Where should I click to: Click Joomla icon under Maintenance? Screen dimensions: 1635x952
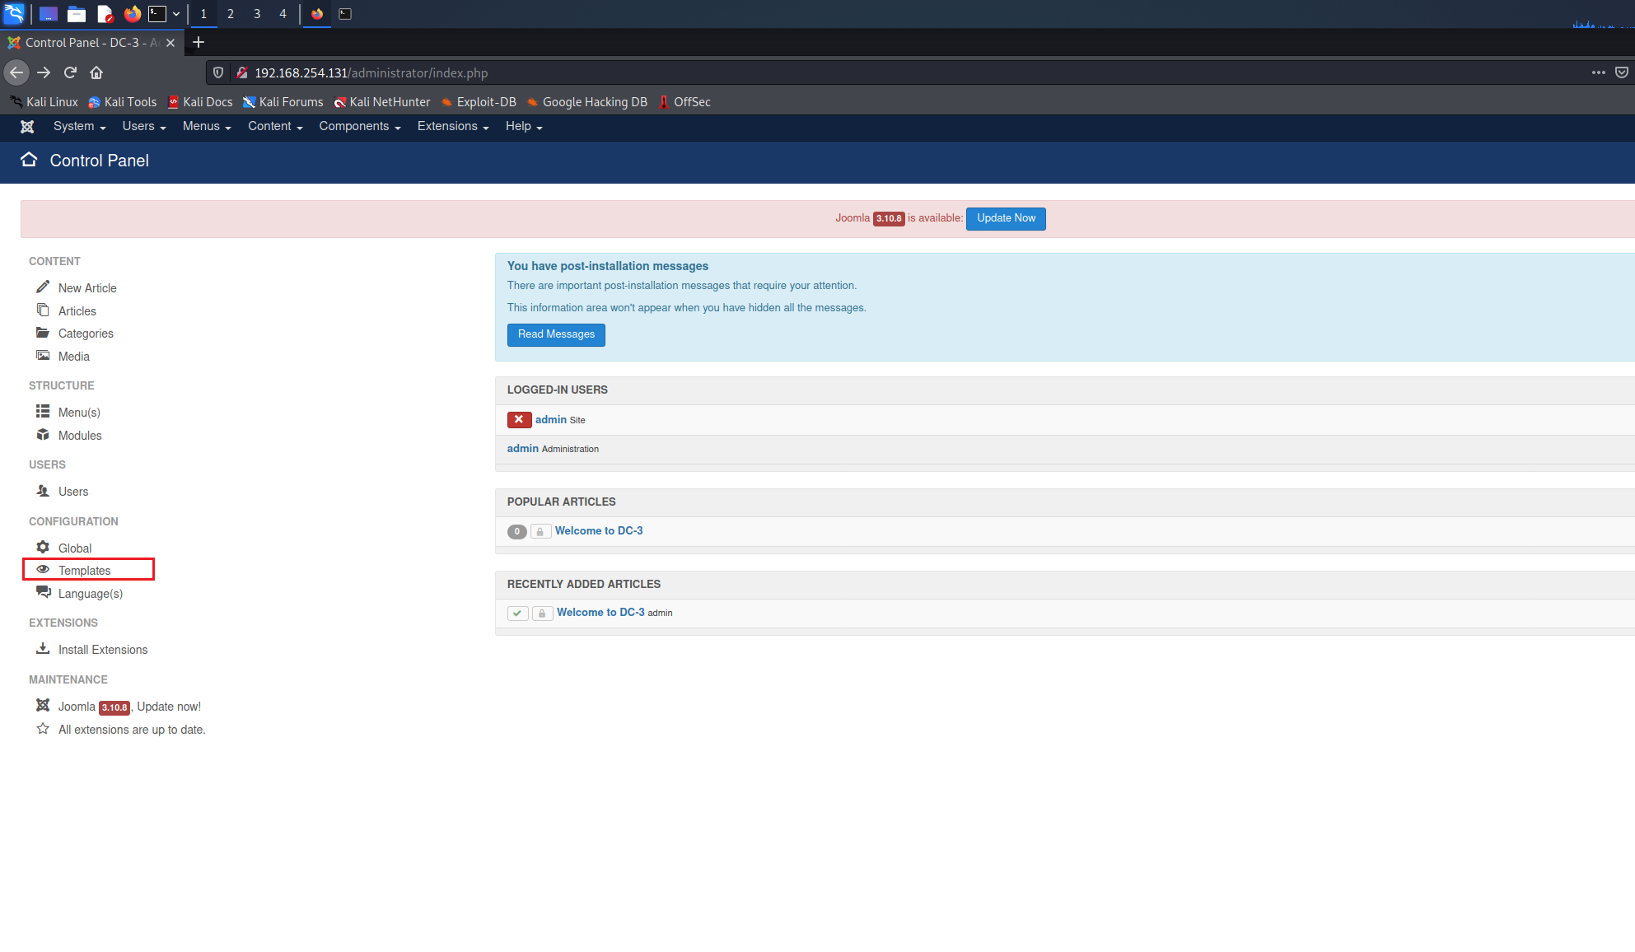43,705
